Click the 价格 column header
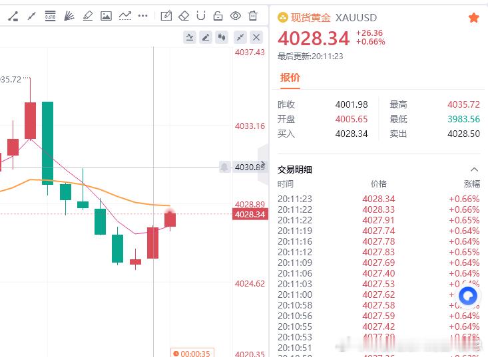Image resolution: width=488 pixels, height=357 pixels. coord(379,184)
